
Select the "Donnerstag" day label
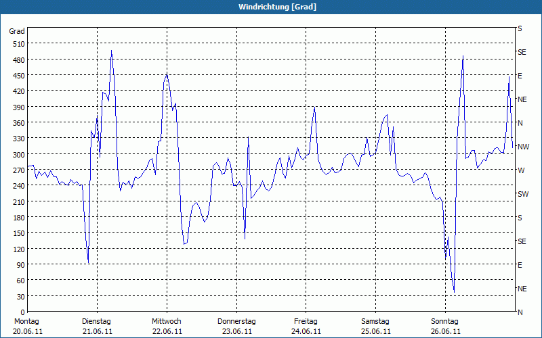point(236,322)
